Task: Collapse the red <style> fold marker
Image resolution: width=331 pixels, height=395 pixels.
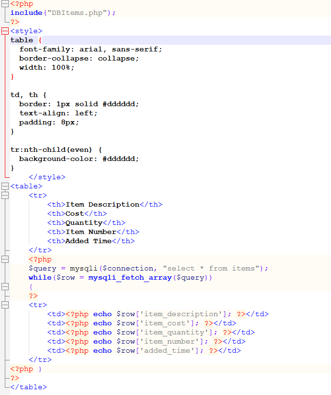Action: click(5, 31)
